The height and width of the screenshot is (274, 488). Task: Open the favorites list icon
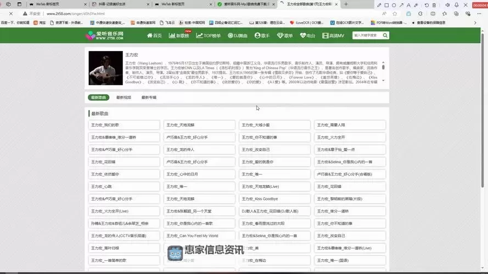[445, 14]
